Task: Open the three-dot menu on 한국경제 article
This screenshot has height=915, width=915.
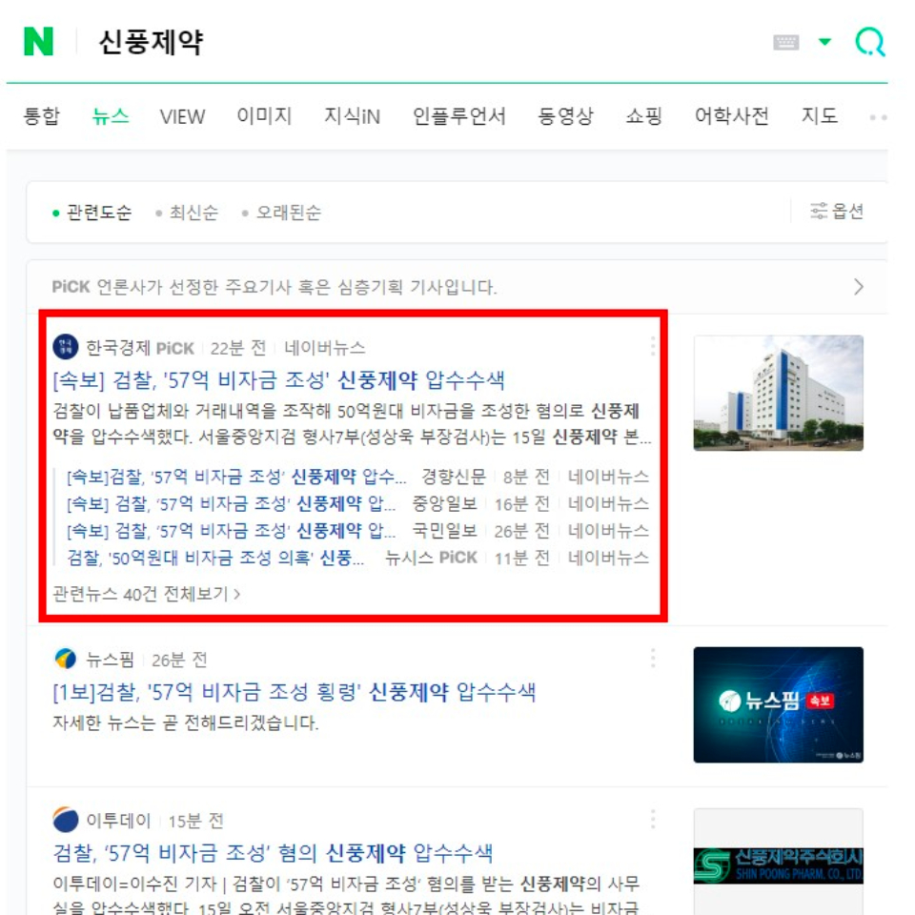Action: point(654,346)
